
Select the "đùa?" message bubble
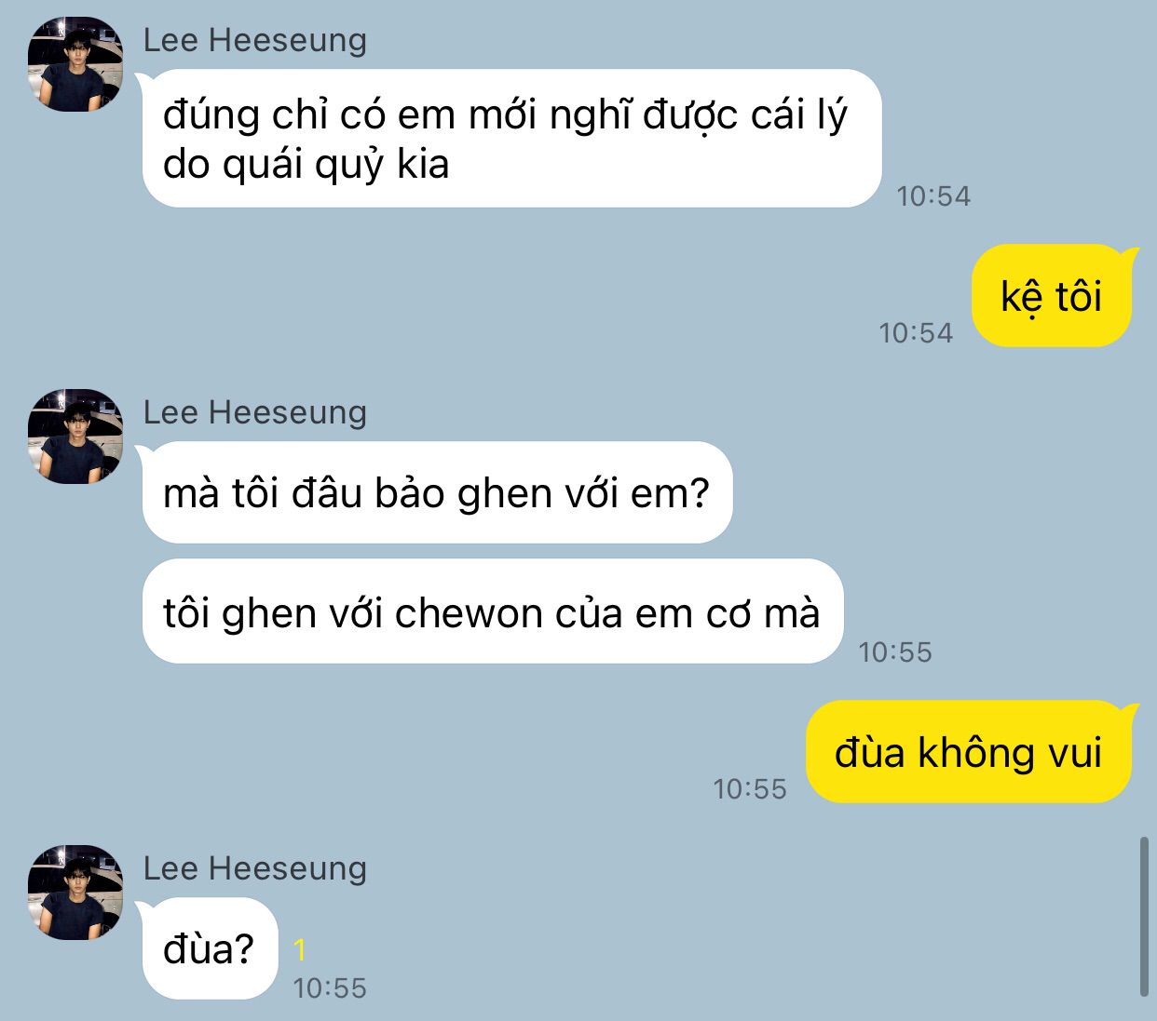[210, 948]
